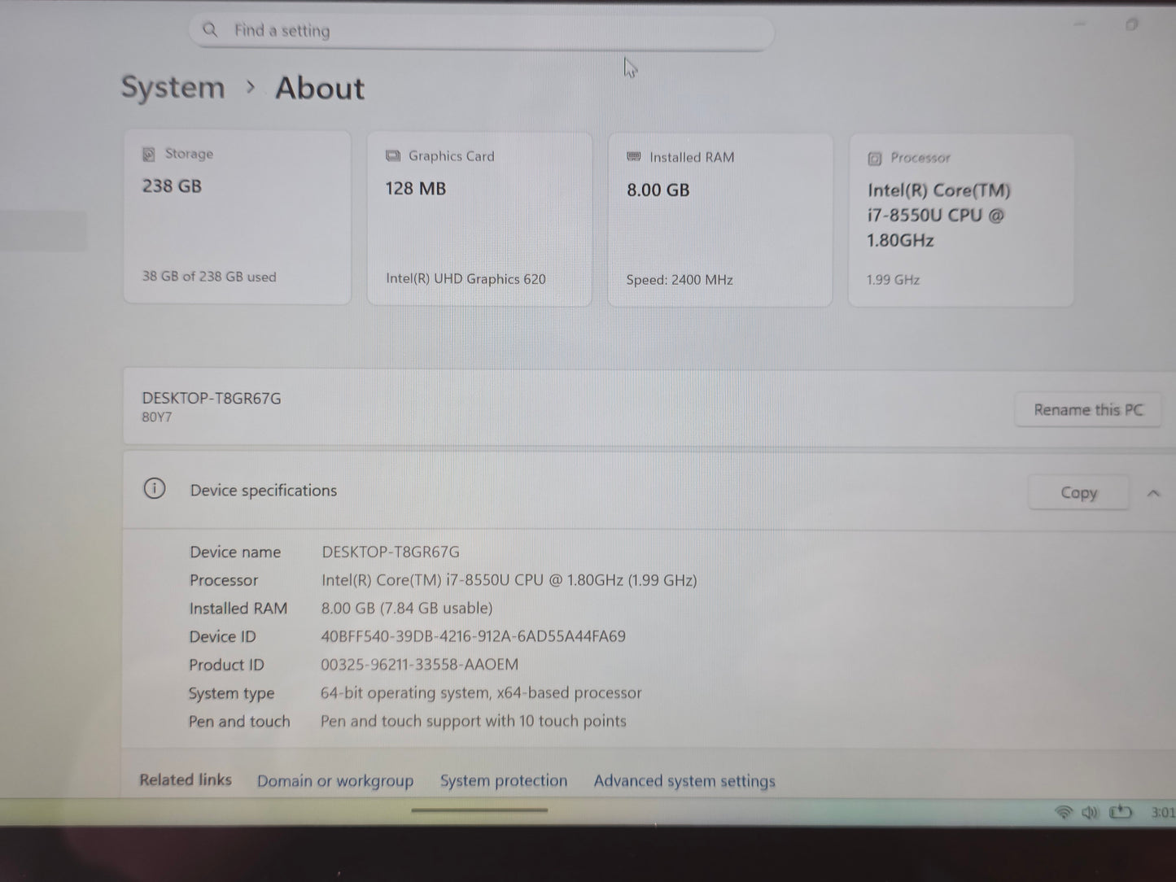Expand the Storage details card

click(237, 216)
